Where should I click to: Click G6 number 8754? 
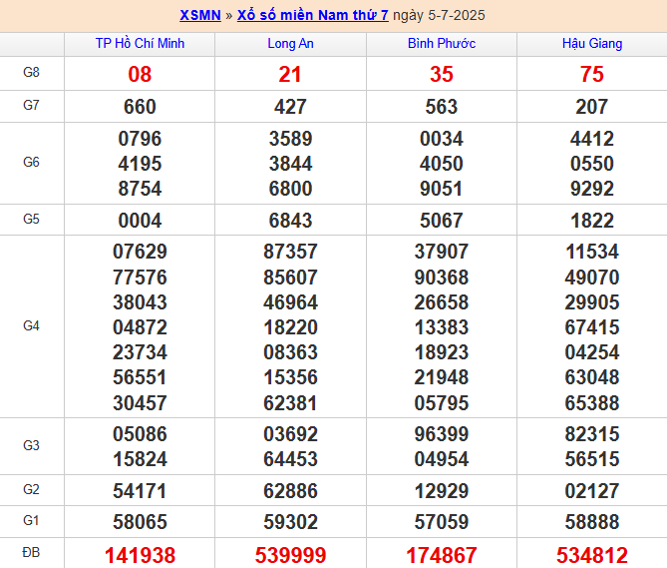(x=140, y=189)
